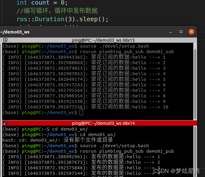Click 'rosrun plumbing_pub_sub demo02_sub' command
Viewport: 205px width, 177px height.
127,52
